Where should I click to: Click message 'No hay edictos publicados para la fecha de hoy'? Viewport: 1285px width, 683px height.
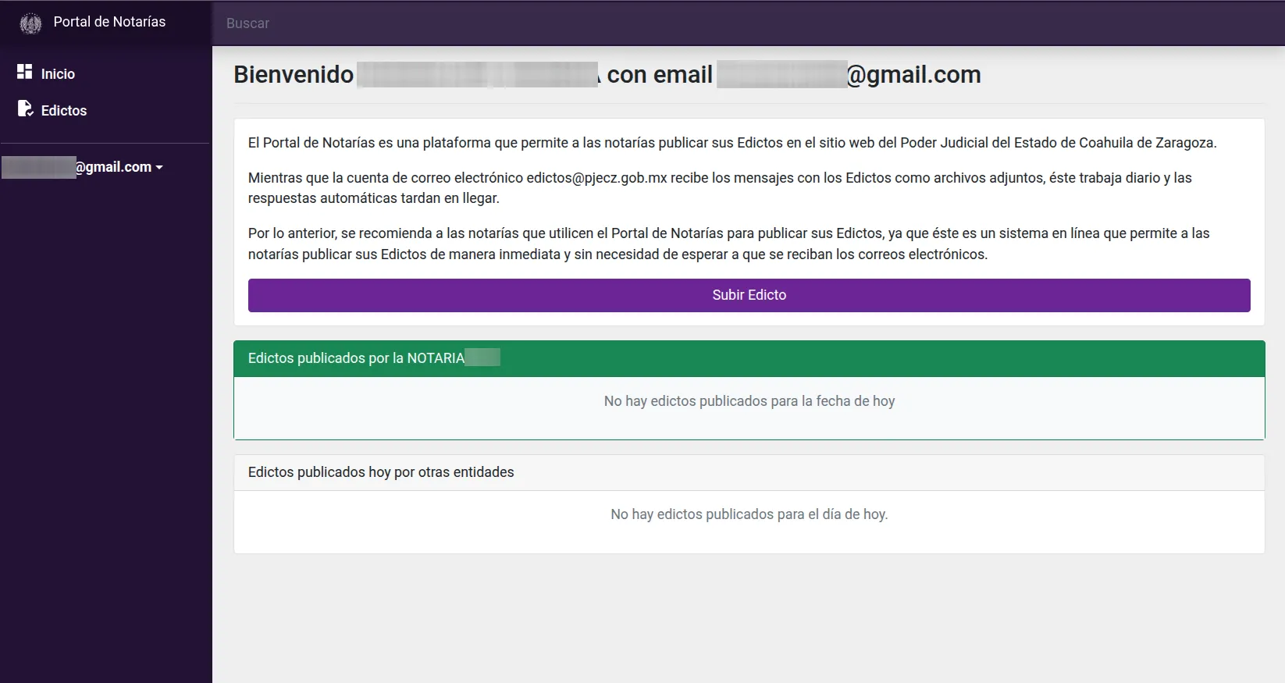(x=749, y=401)
